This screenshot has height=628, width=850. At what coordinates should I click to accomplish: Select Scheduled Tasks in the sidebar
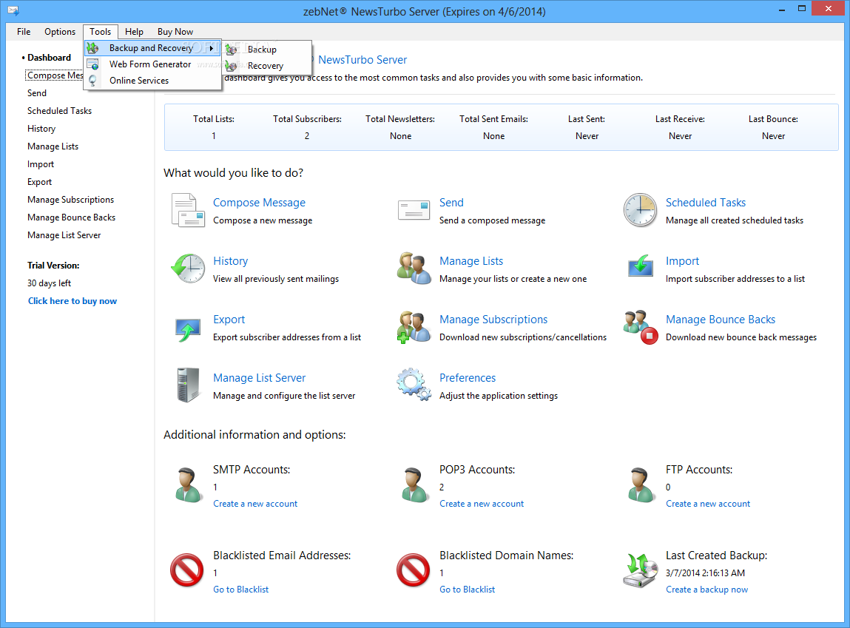pyautogui.click(x=60, y=110)
